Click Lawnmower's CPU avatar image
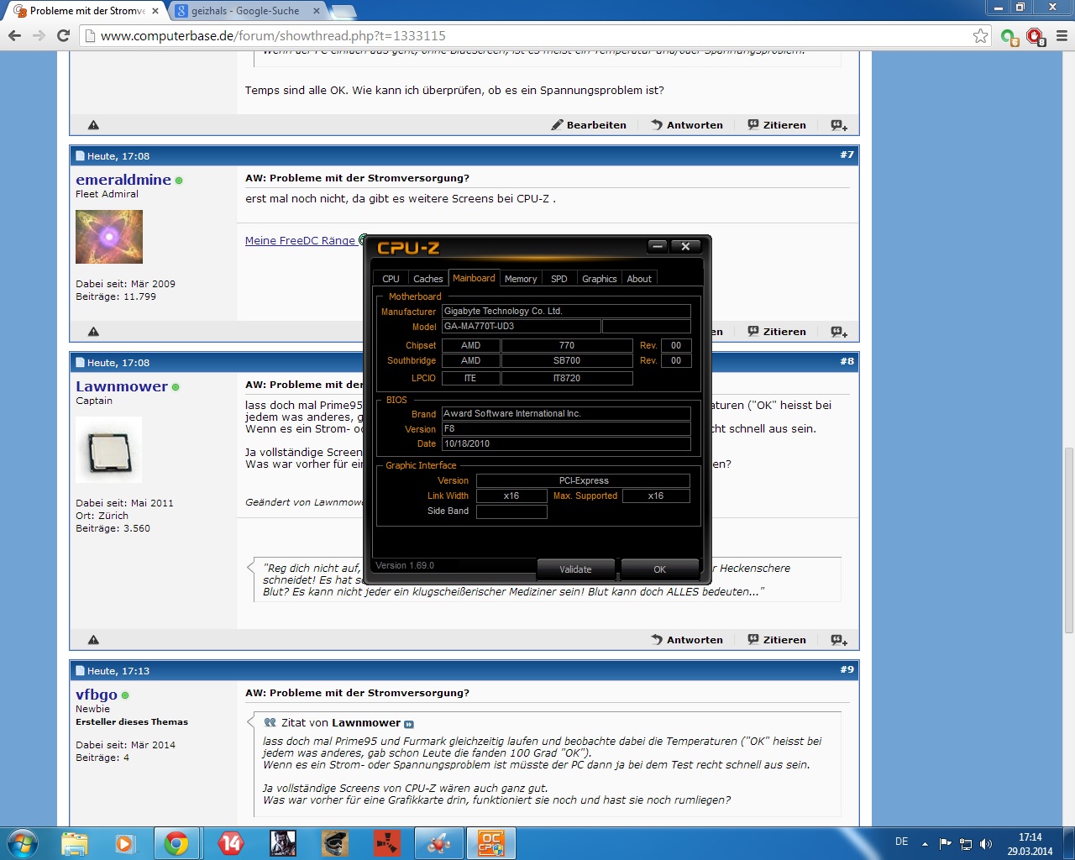Screen dimensions: 1075x860 click(x=108, y=449)
